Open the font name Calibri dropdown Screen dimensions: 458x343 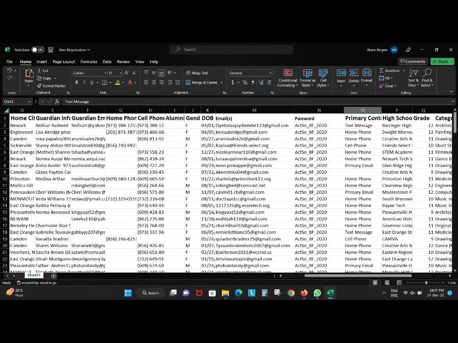pyautogui.click(x=105, y=73)
